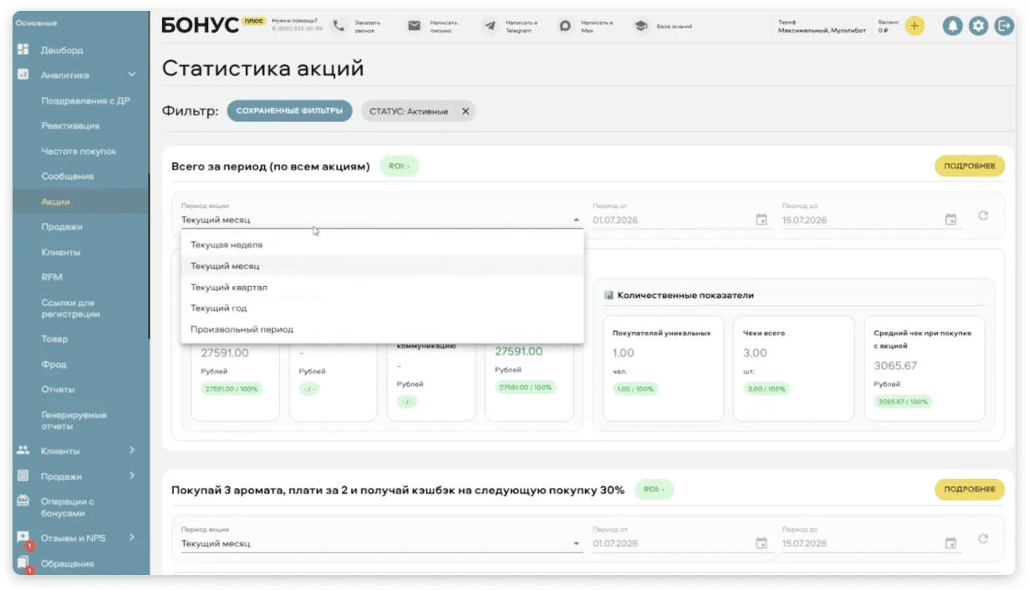Click the Дашборд grid icon in sidebar
Screen dimensions: 1029x590
(23, 49)
